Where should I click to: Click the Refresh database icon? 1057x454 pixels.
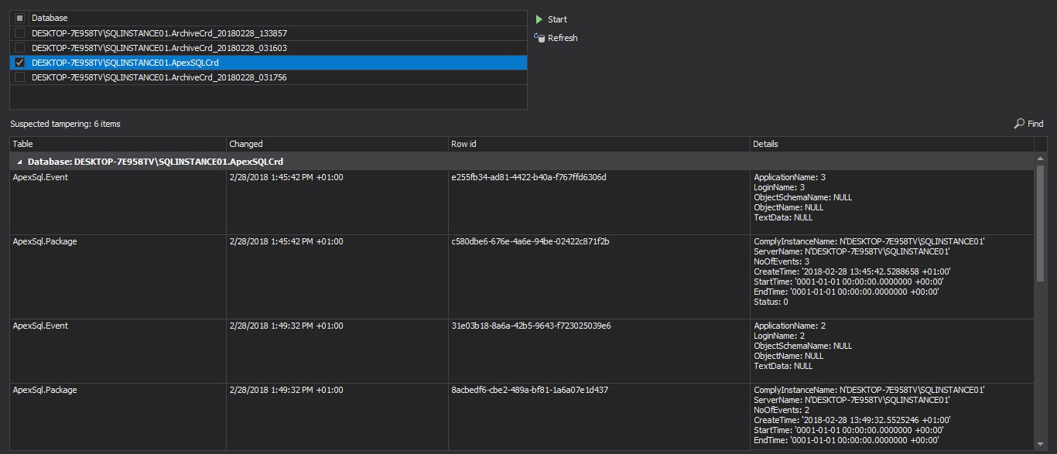tap(539, 37)
